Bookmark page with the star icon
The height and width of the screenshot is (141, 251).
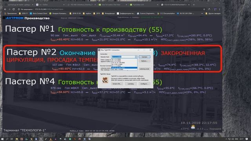[204, 9]
